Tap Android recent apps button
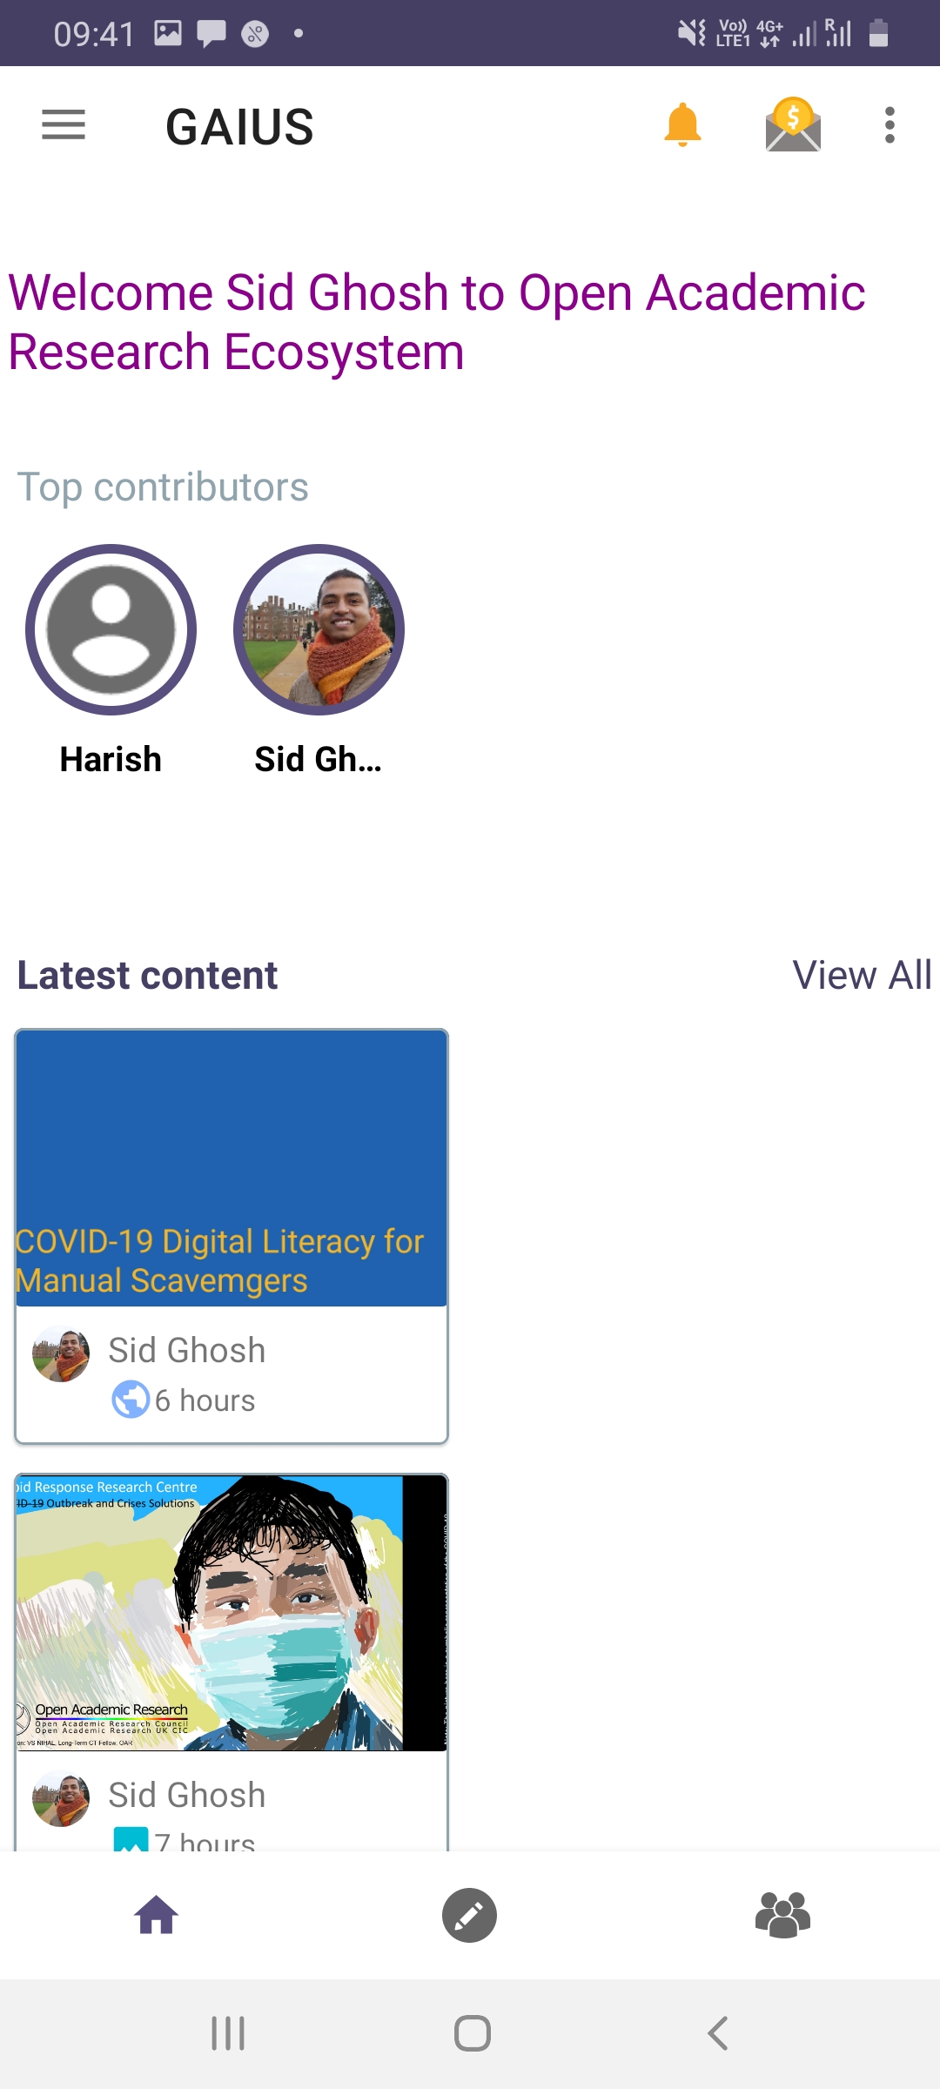Viewport: 940px width, 2089px height. pos(228,2033)
